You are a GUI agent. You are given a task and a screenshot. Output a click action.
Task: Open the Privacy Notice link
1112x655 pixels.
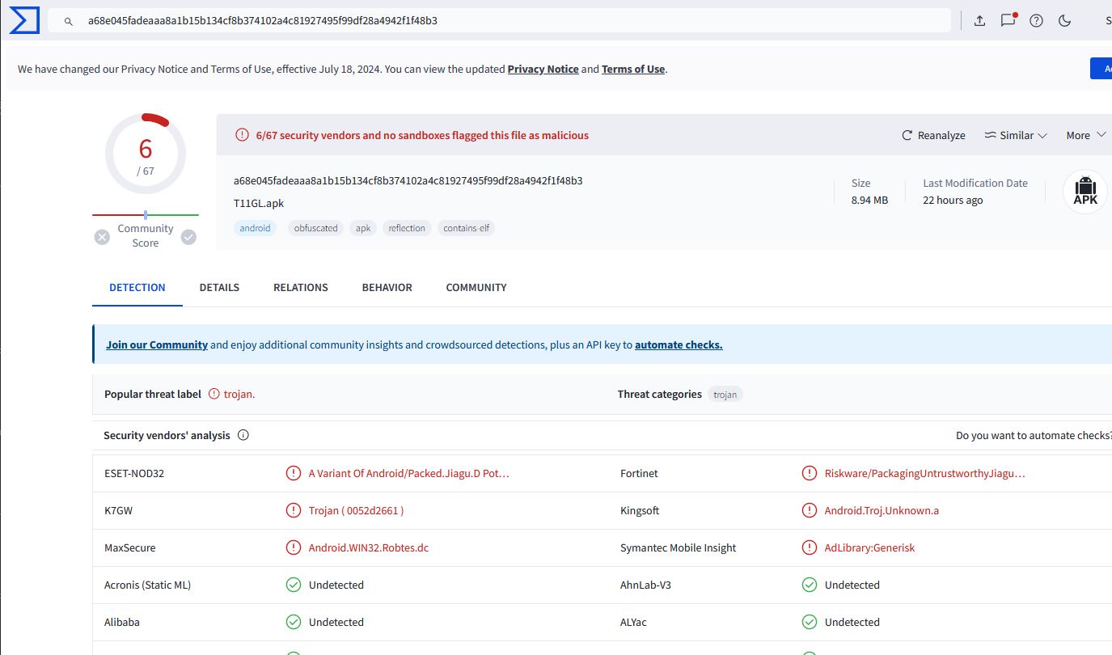tap(543, 69)
